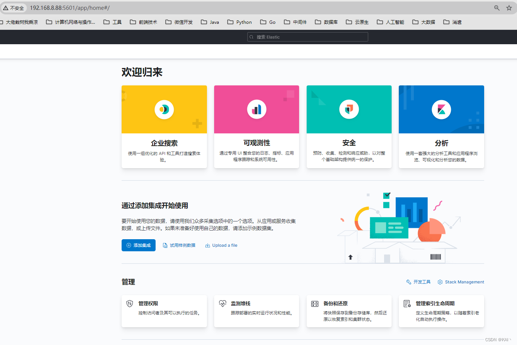Open the 云原生 bookmark folder
The height and width of the screenshot is (345, 517).
357,22
